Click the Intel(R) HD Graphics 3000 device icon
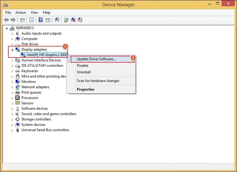Image resolution: width=237 pixels, height=172 pixels. click(x=23, y=55)
